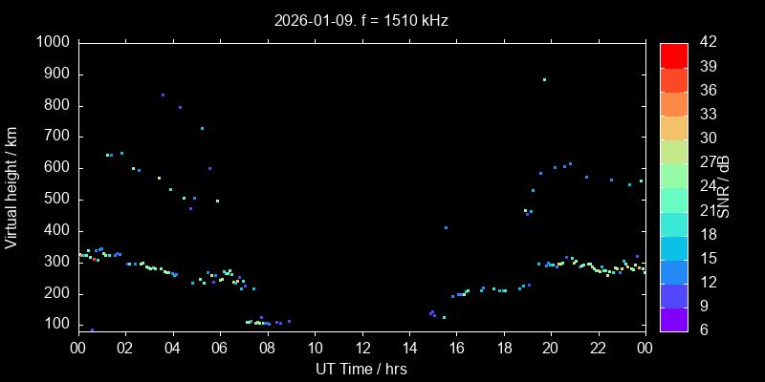765x382 pixels.
Task: Click the 500 tick label on height axis
Action: (x=56, y=200)
